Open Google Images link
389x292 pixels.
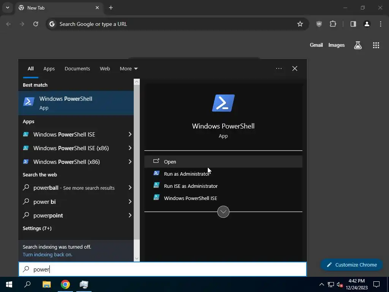pos(337,45)
